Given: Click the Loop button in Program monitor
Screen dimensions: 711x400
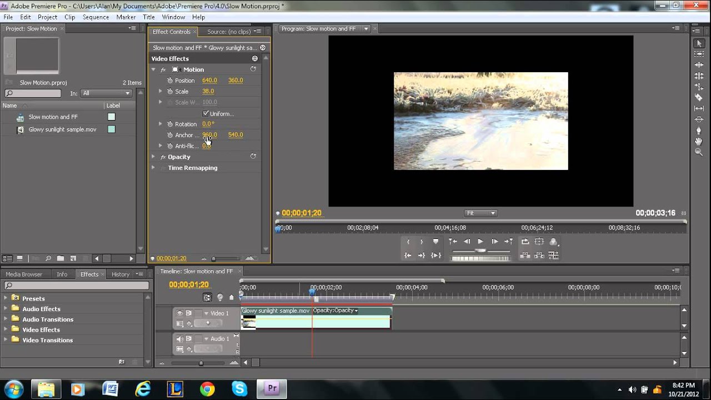Looking at the screenshot, I should coord(525,242).
